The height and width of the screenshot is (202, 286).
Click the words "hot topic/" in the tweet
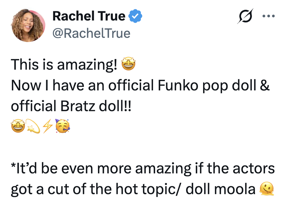(149, 189)
